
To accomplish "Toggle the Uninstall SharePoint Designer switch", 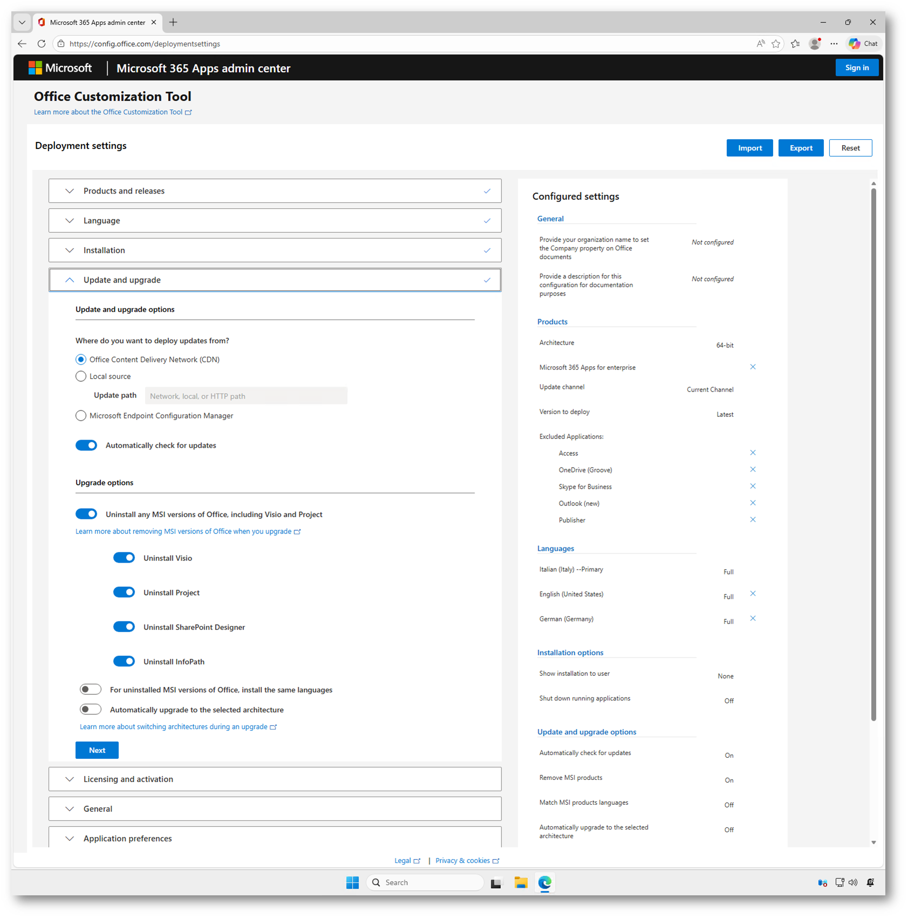I will tap(124, 627).
